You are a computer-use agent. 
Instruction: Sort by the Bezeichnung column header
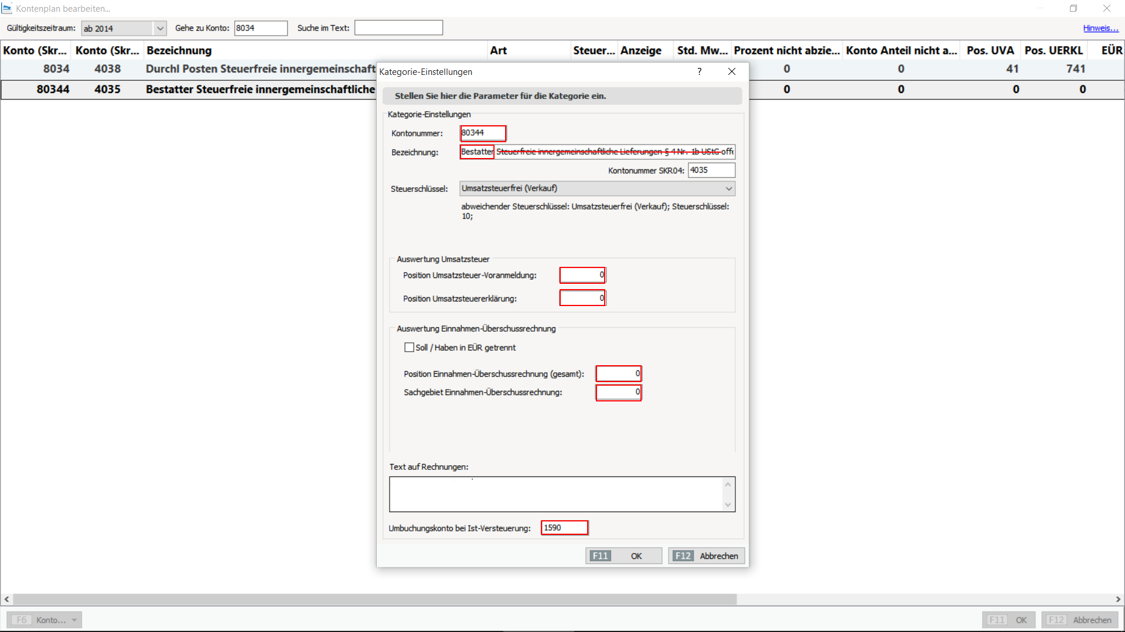click(315, 50)
